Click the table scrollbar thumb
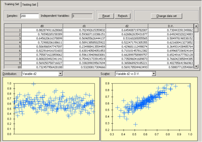Viewport: 202px width, 142px height. click(196, 30)
